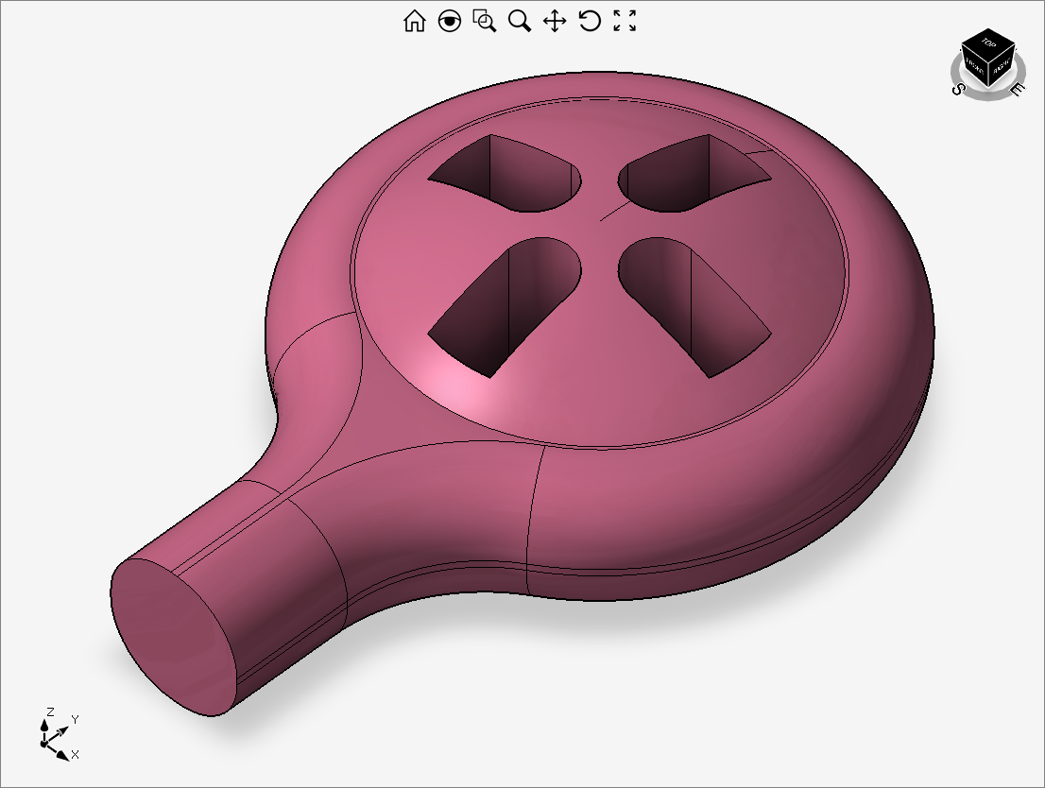Select the zoom window tool
Screen dimensions: 1045x788
tap(485, 21)
